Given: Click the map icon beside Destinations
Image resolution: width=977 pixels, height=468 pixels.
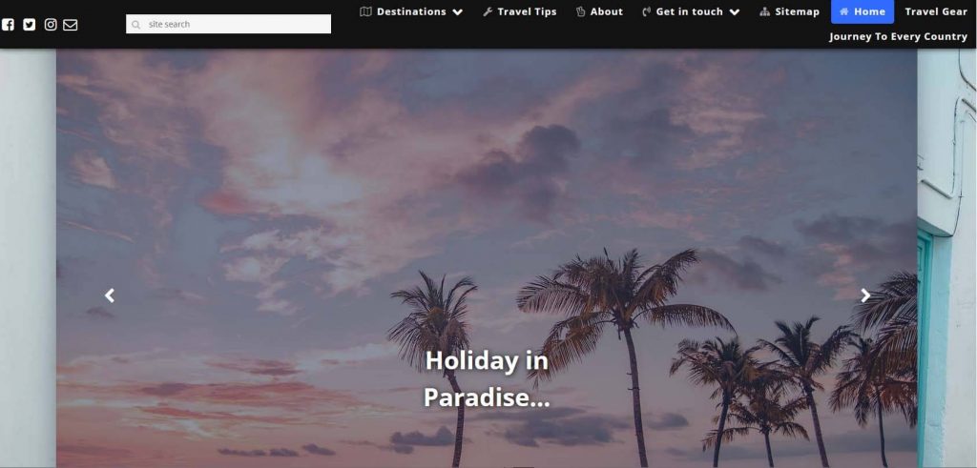Looking at the screenshot, I should (x=365, y=11).
